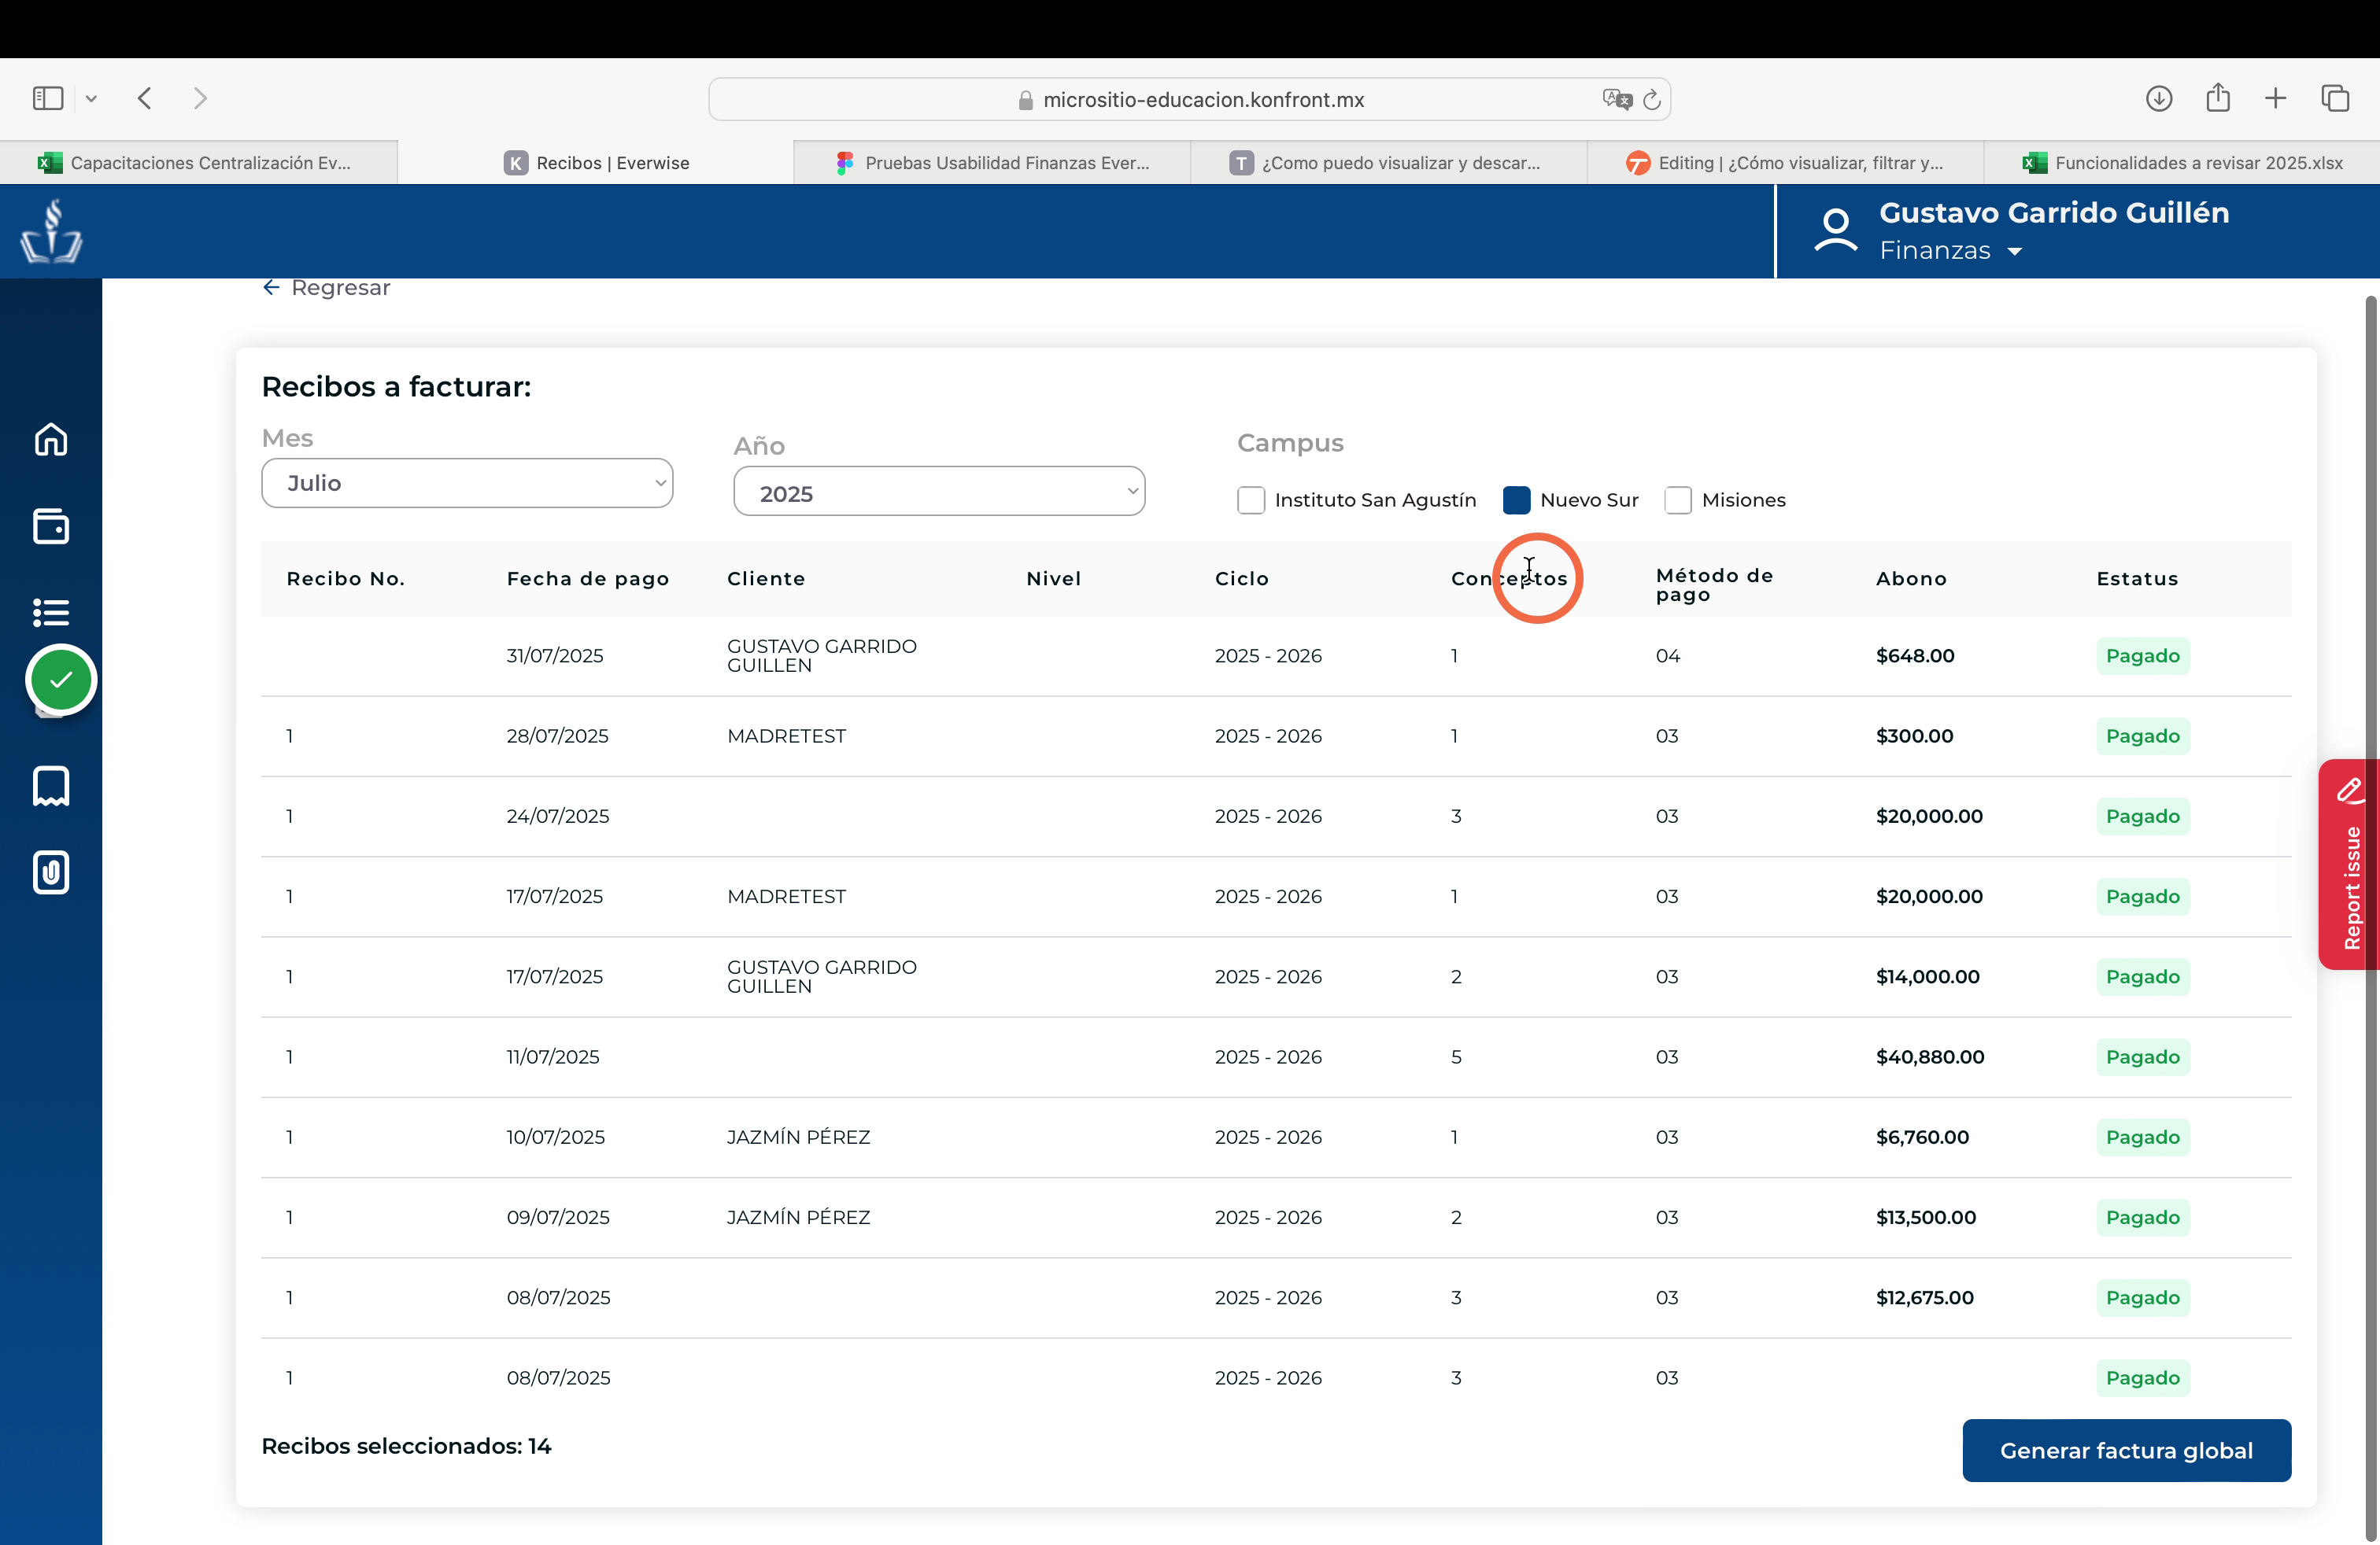The width and height of the screenshot is (2380, 1545).
Task: Show the Safari tab overview
Action: [2335, 98]
